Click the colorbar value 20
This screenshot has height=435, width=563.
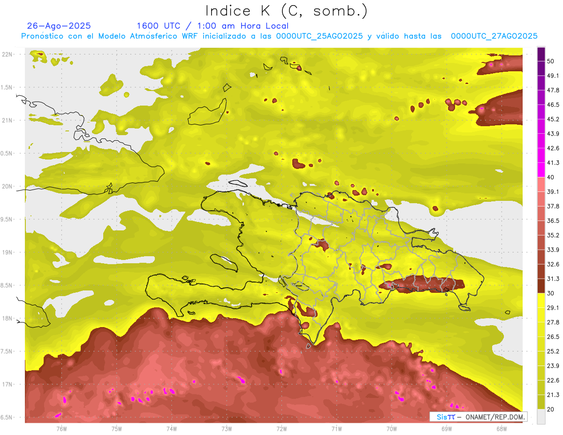pyautogui.click(x=551, y=410)
